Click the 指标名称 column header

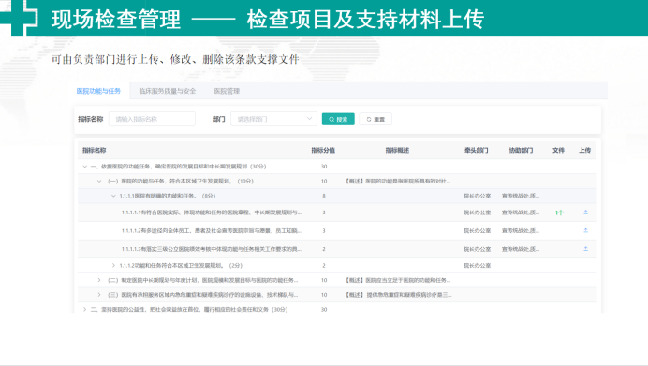click(95, 150)
